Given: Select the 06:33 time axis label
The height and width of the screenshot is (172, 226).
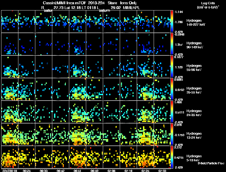Looking at the screenshot, I should tap(44, 171).
